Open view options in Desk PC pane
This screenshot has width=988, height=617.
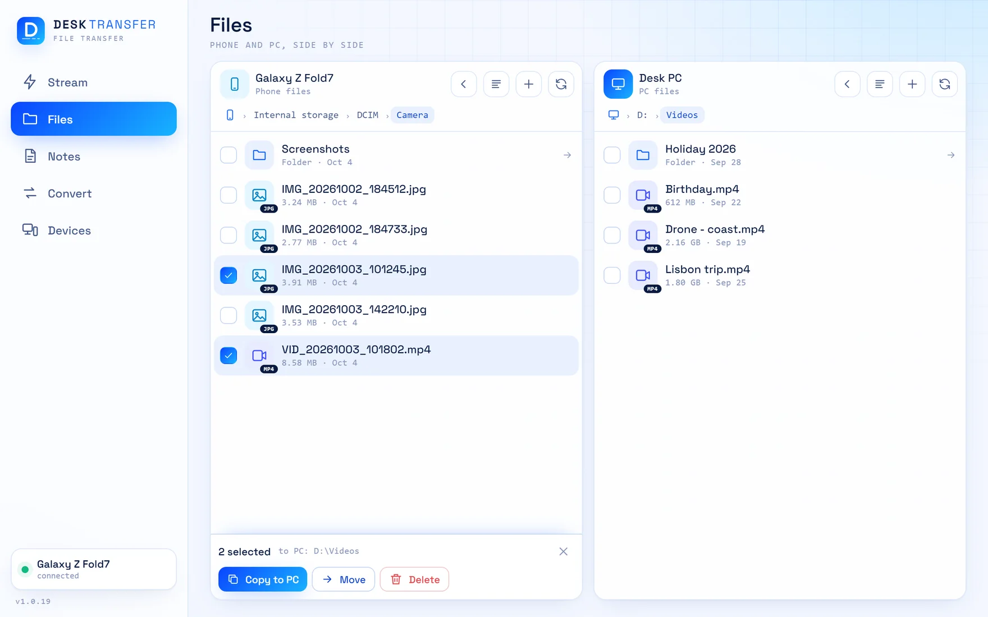880,84
